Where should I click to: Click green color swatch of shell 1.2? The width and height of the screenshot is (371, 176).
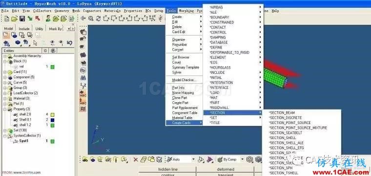point(53,125)
